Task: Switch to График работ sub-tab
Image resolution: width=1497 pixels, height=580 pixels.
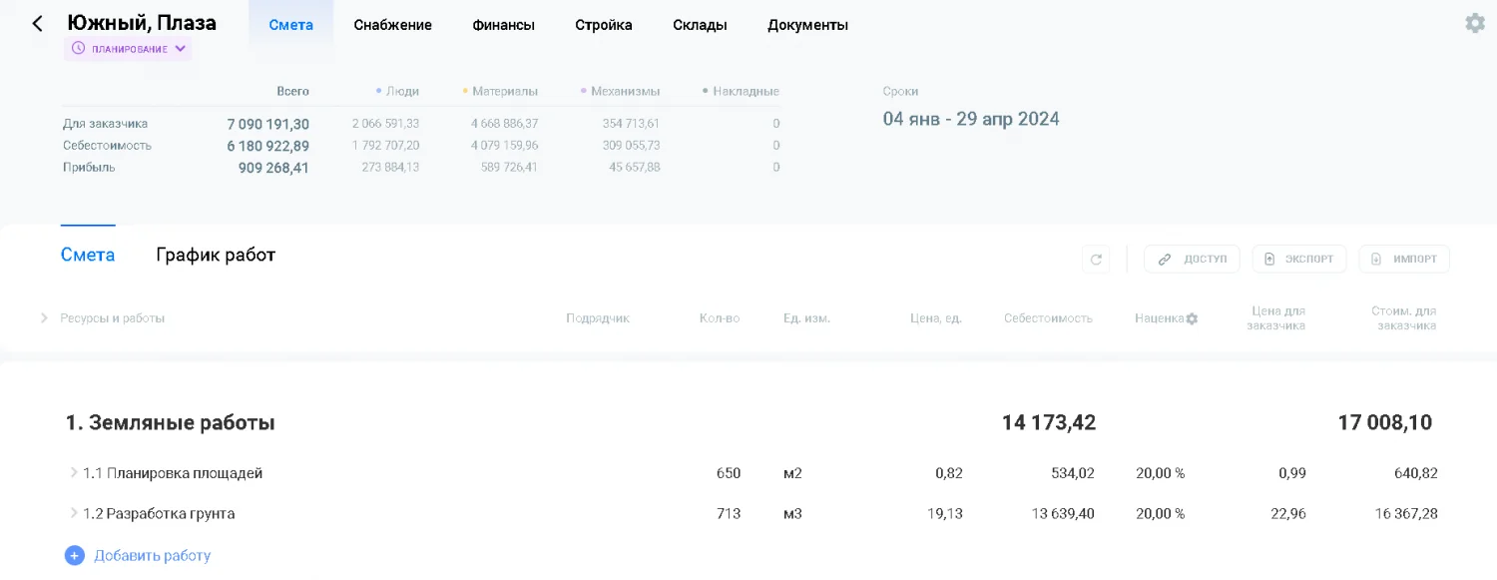Action: [x=216, y=255]
